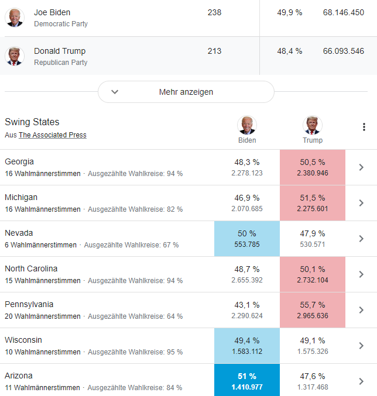Expand Michigan results with the arrow
This screenshot has height=396, width=377.
pyautogui.click(x=361, y=203)
